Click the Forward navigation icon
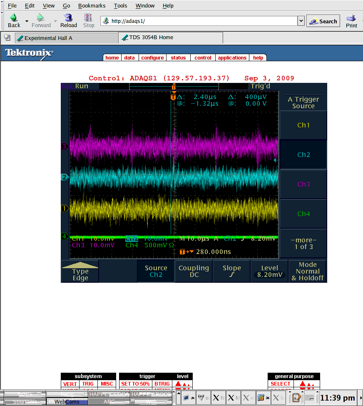Viewport: 363px width, 406px height. tap(41, 17)
